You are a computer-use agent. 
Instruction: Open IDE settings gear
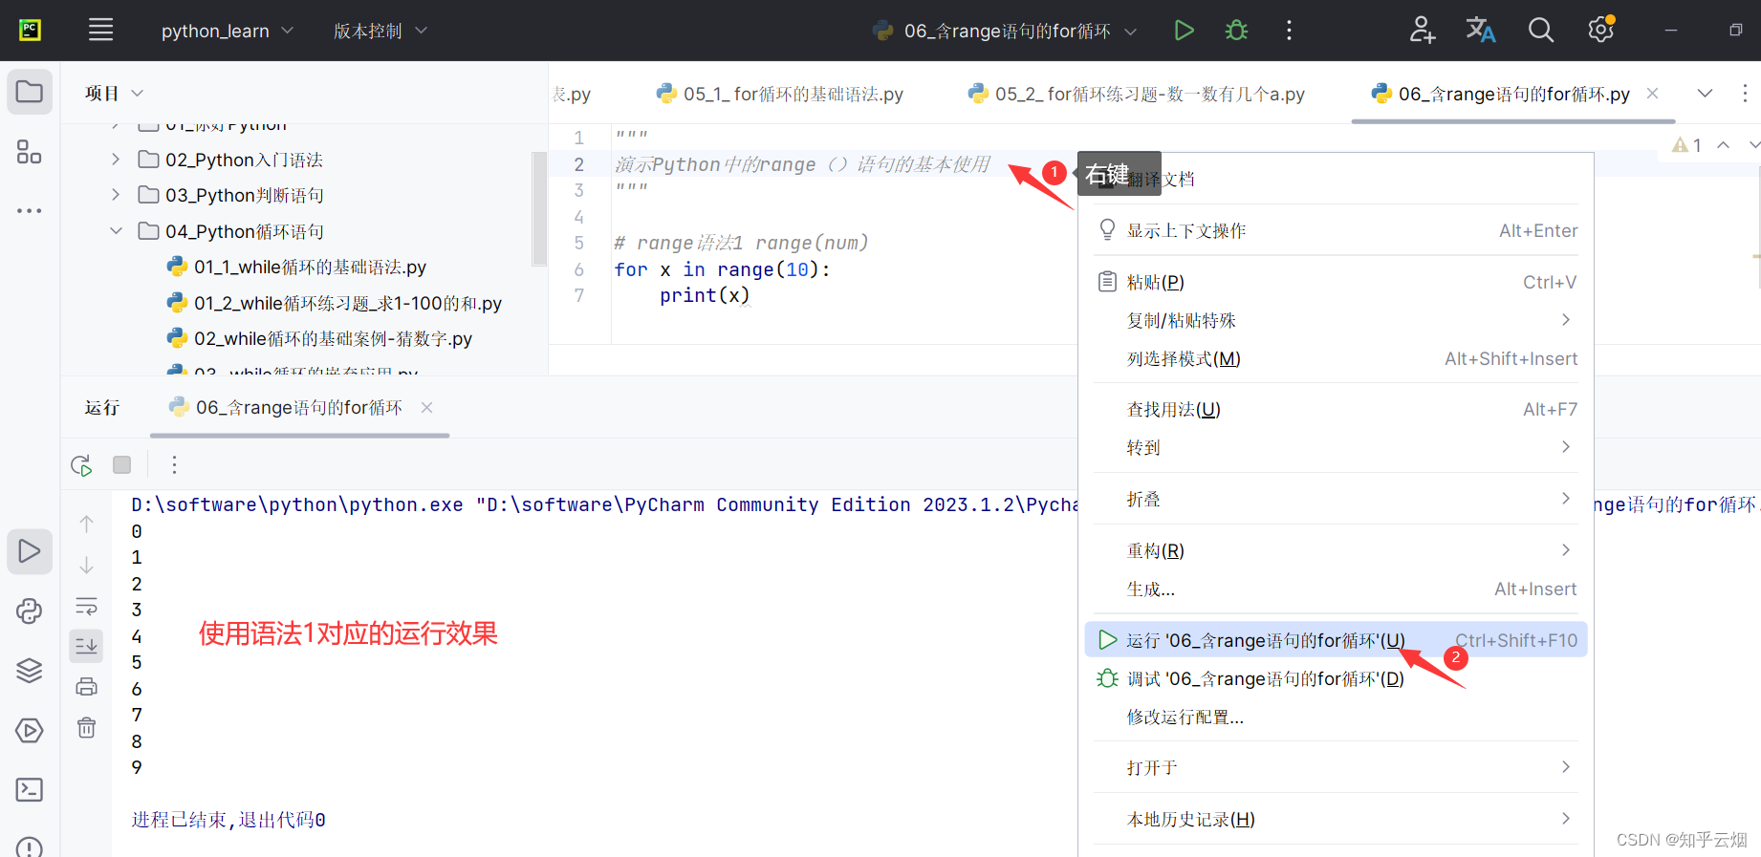[1601, 31]
